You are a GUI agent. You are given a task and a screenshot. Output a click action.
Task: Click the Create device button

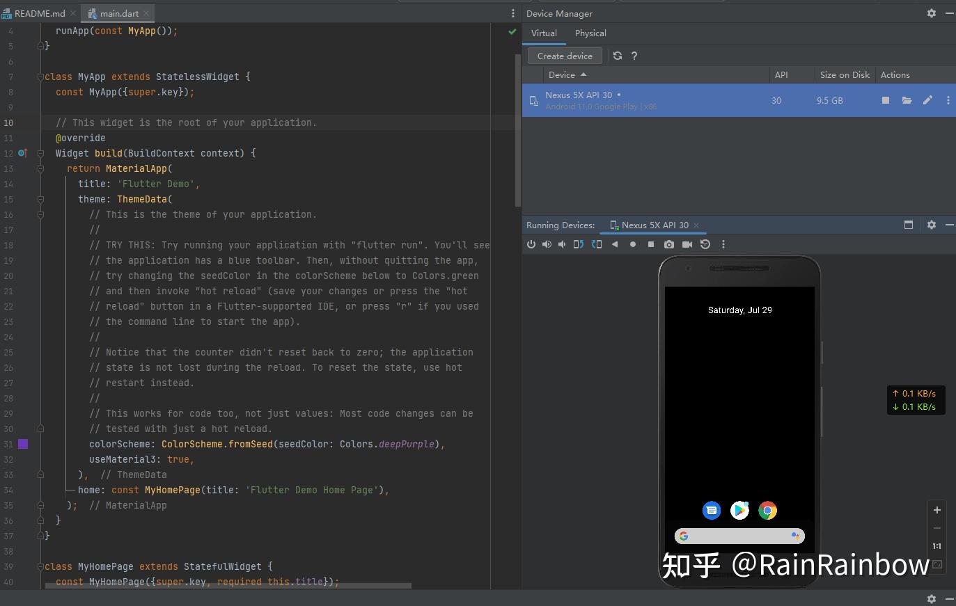565,56
